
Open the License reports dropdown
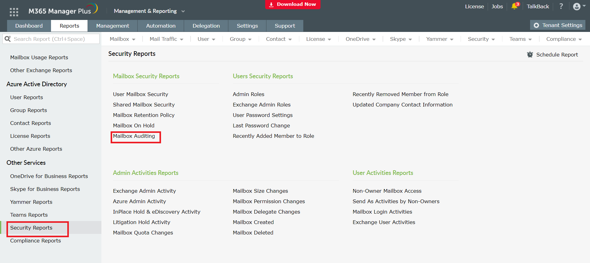coord(319,39)
